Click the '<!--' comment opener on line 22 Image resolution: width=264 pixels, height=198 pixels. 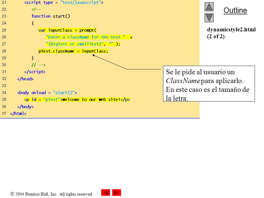click(x=36, y=9)
